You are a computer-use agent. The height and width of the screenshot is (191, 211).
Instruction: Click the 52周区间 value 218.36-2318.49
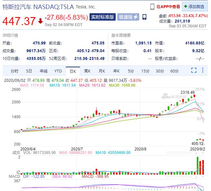click(x=90, y=59)
